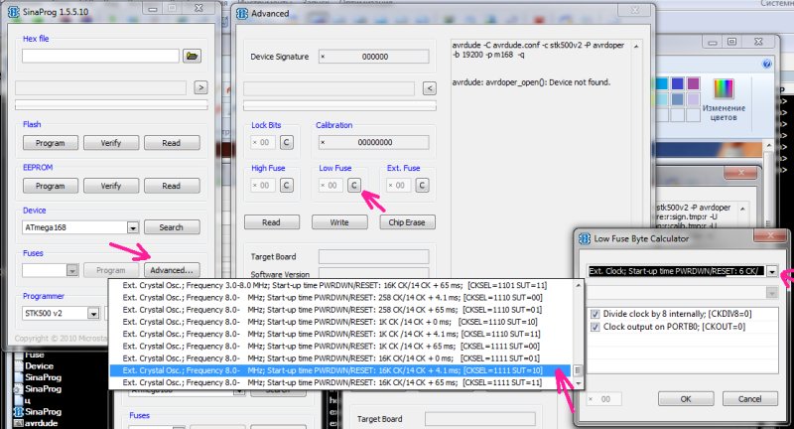Select option CKSEL=1110 SUT=00
This screenshot has height=429, width=794.
(340, 297)
